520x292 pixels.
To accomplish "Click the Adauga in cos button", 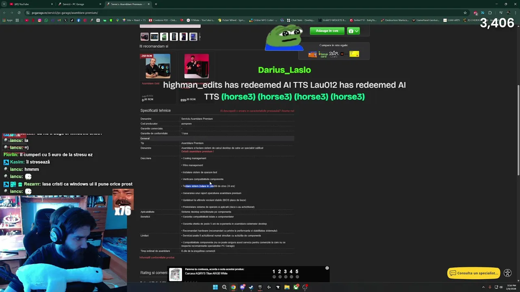I will [327, 31].
